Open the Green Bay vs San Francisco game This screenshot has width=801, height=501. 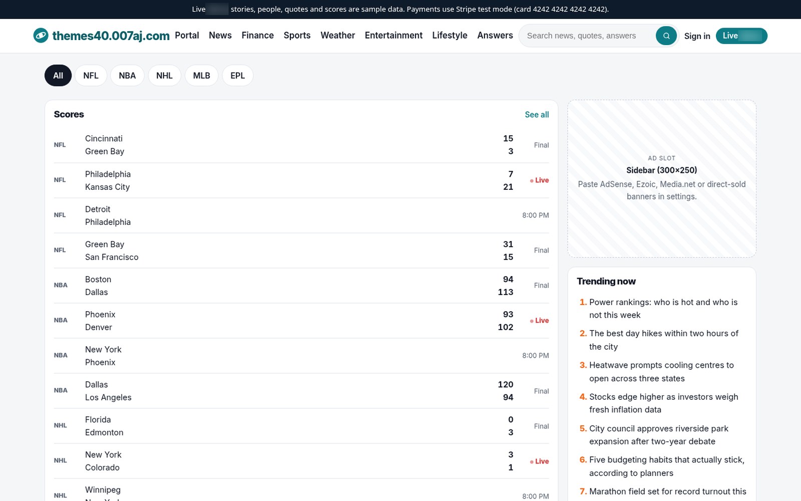pos(301,250)
